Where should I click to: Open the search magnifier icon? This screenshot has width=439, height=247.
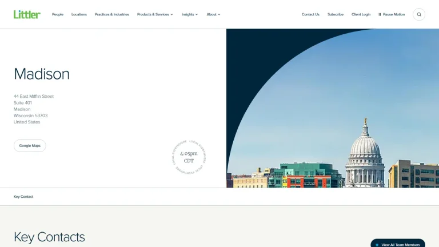pos(419,14)
